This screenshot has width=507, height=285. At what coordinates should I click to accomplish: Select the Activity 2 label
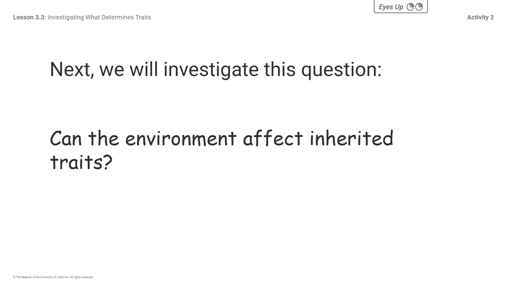480,18
